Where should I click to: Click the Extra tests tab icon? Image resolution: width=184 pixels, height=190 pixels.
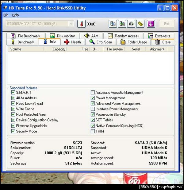tap(150, 36)
